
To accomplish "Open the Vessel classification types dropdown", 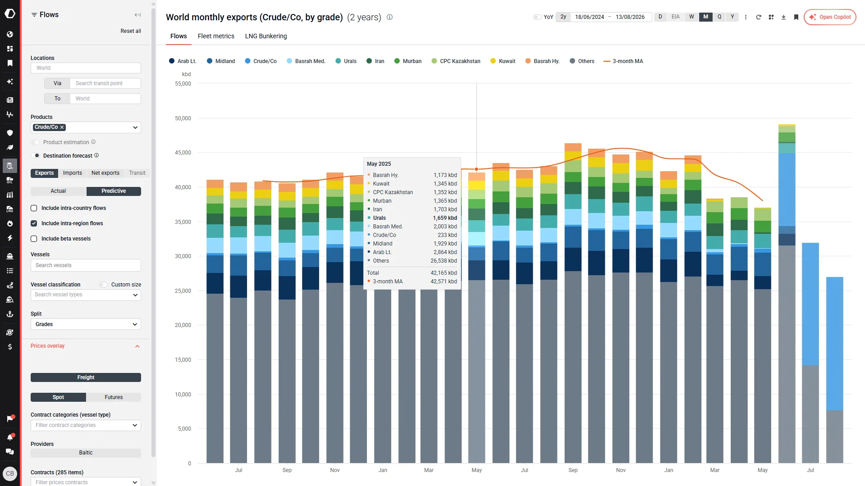I will click(x=86, y=295).
